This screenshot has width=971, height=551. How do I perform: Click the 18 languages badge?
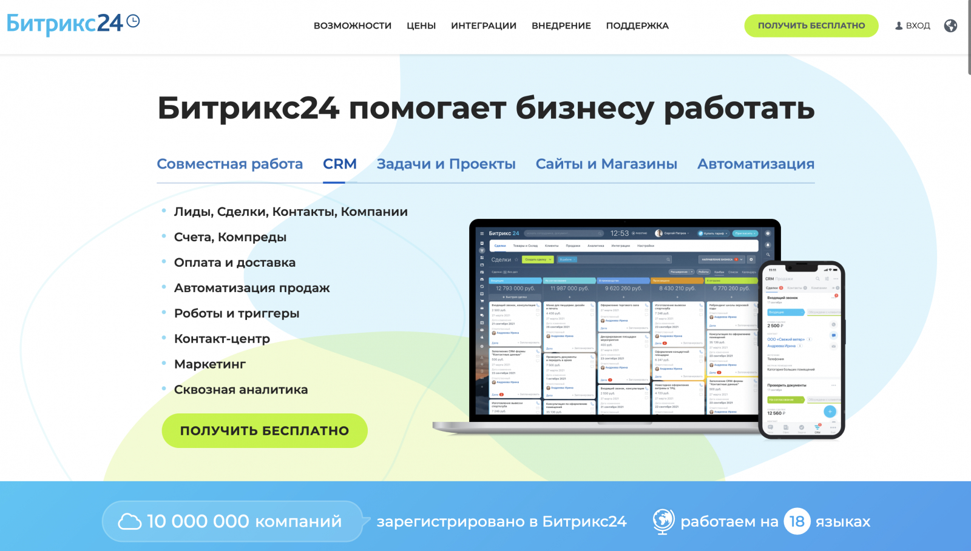click(797, 521)
